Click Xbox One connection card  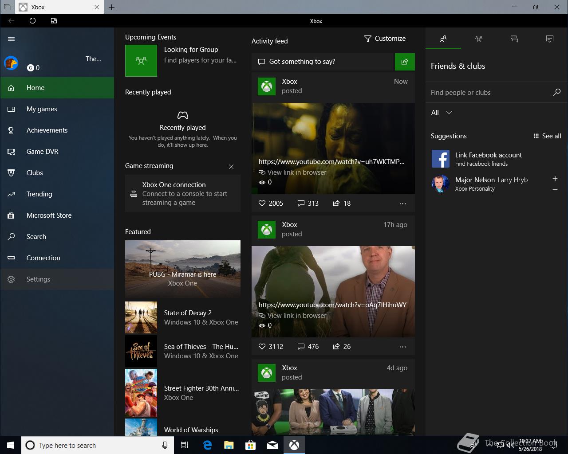click(x=183, y=193)
